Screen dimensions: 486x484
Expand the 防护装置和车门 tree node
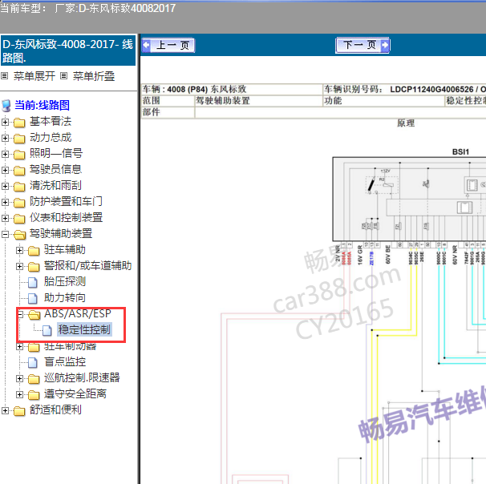[5, 202]
